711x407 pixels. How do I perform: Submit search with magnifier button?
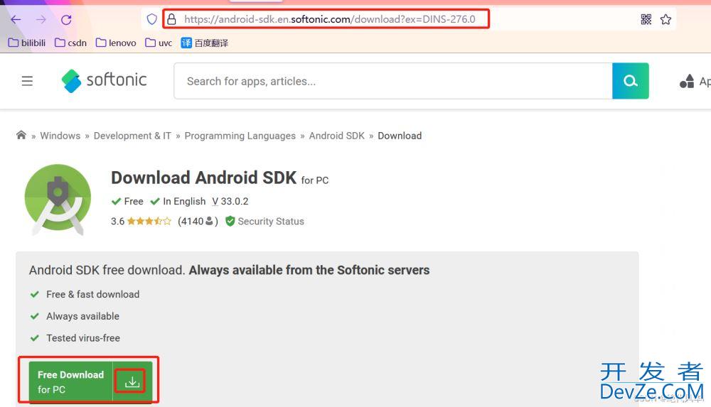(630, 81)
